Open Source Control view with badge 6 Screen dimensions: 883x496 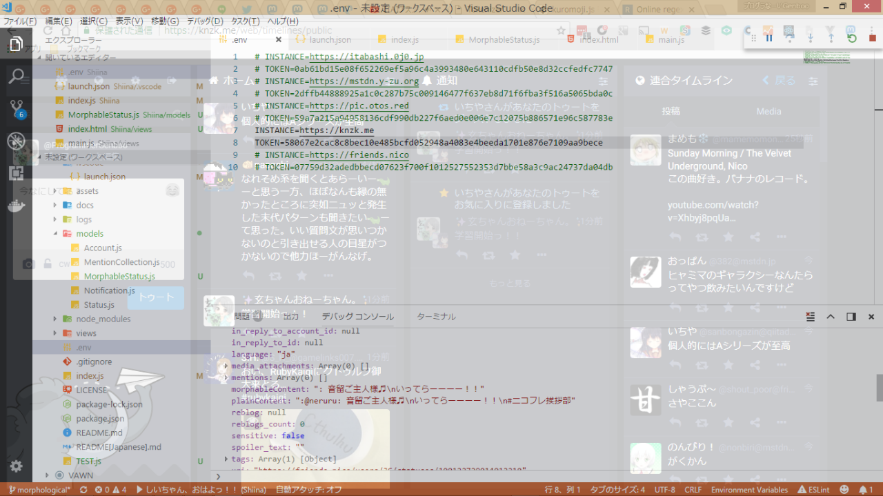[x=16, y=108]
